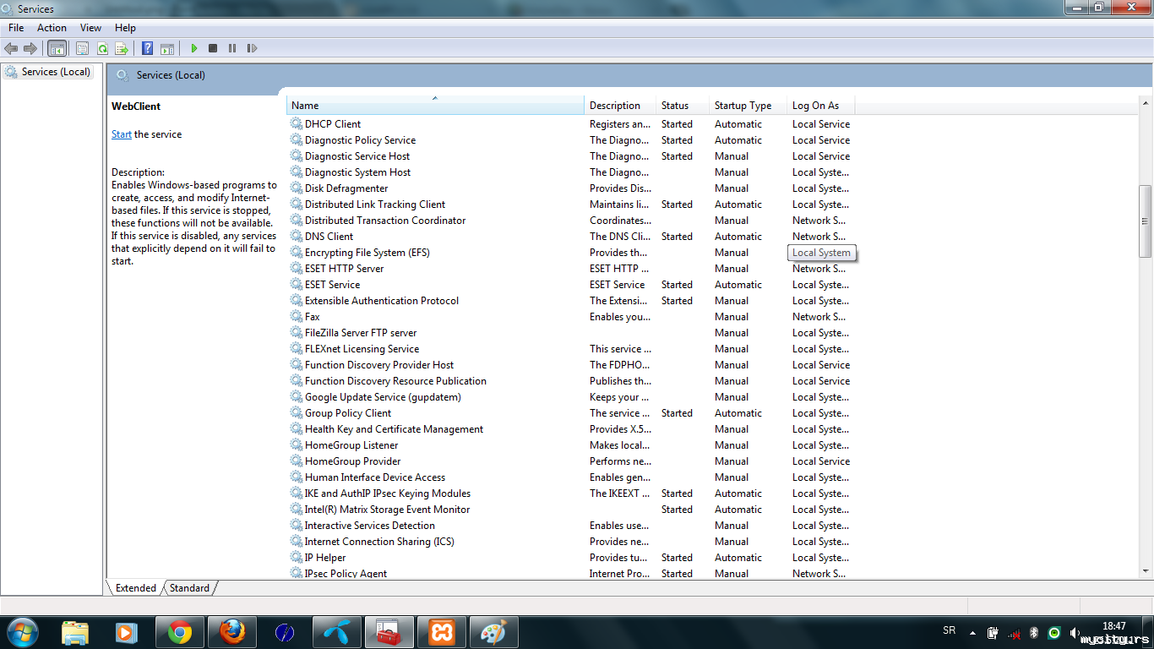
Task: Sort by the Startup Type column header
Action: click(x=748, y=106)
